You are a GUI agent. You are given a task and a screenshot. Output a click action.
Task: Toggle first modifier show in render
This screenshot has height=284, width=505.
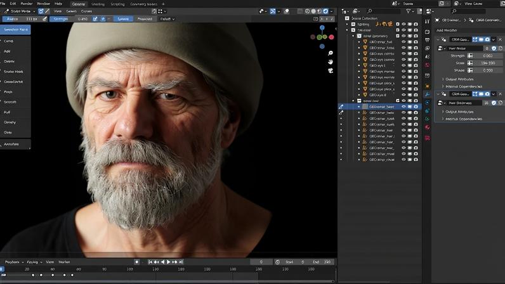coord(487,39)
